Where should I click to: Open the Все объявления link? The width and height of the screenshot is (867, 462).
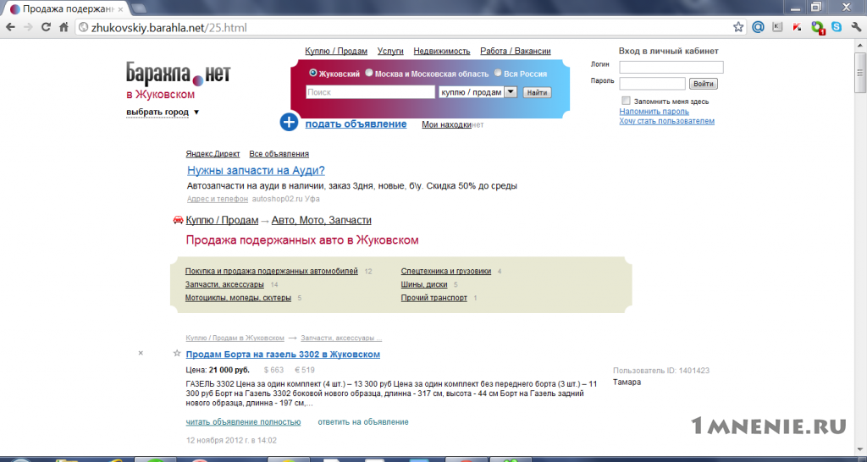click(x=279, y=154)
